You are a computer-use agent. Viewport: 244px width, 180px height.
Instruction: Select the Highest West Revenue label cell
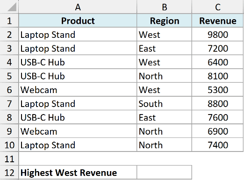[x=78, y=173]
